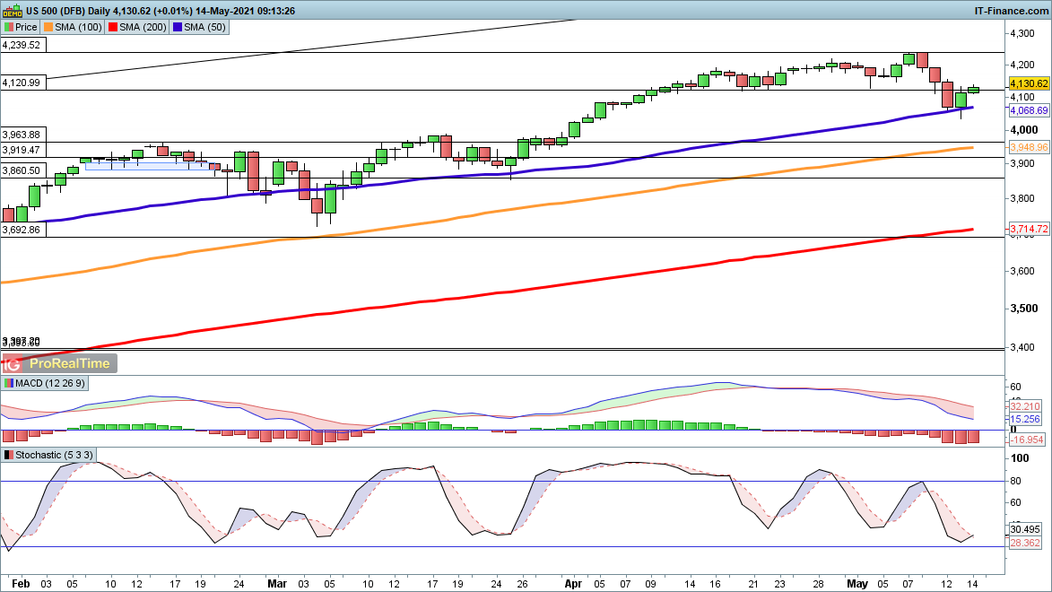Click the DEMO chart icon in title bar
This screenshot has height=592, width=1052.
[12, 11]
